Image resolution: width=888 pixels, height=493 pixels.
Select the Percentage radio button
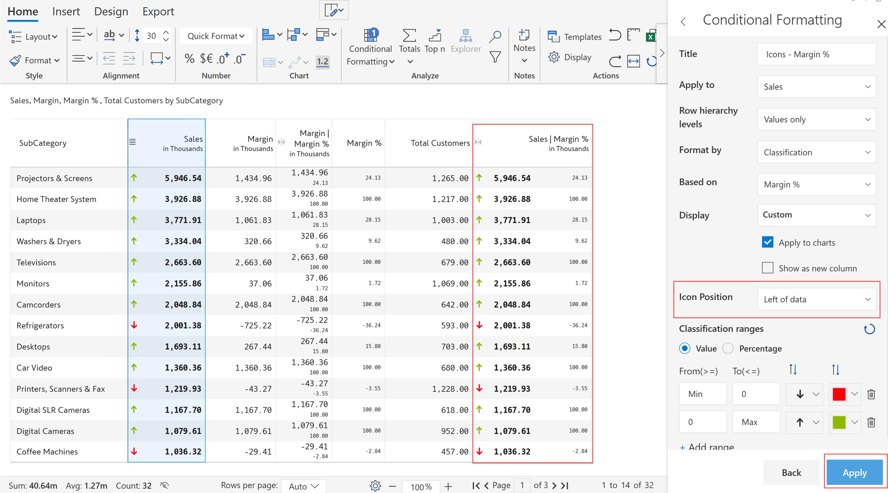click(x=728, y=349)
